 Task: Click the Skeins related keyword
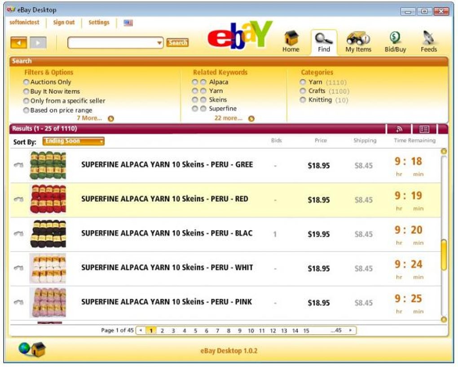click(218, 100)
